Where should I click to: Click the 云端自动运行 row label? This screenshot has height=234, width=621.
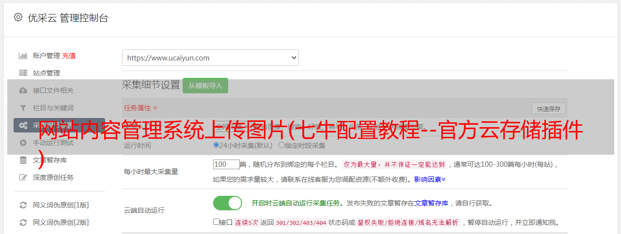pos(144,210)
